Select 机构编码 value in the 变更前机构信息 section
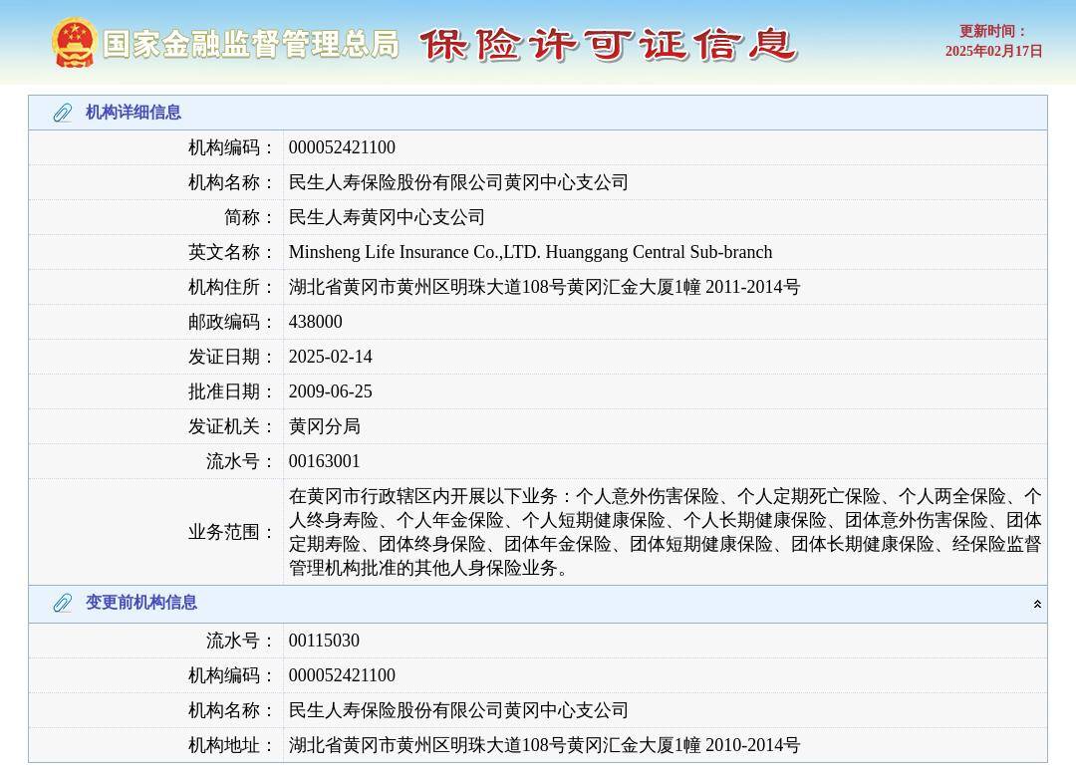 point(342,675)
